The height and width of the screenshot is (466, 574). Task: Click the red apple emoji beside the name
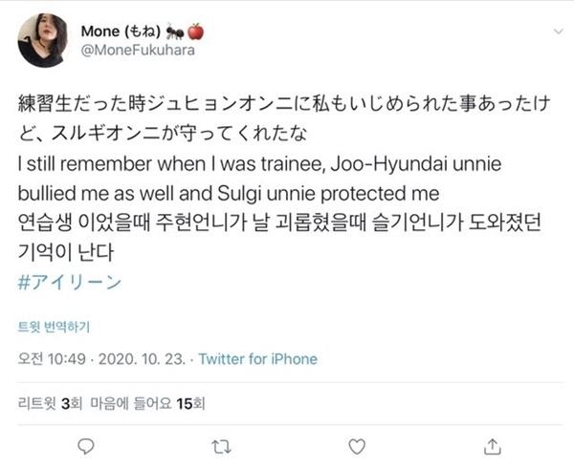click(196, 32)
